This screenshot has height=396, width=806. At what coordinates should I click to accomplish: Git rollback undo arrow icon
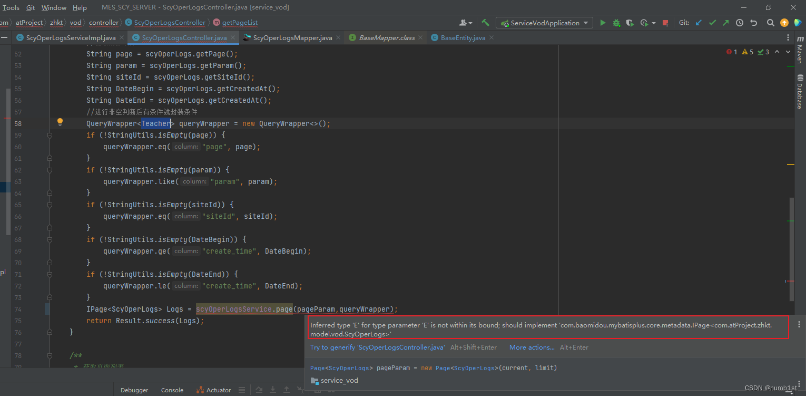click(x=753, y=23)
